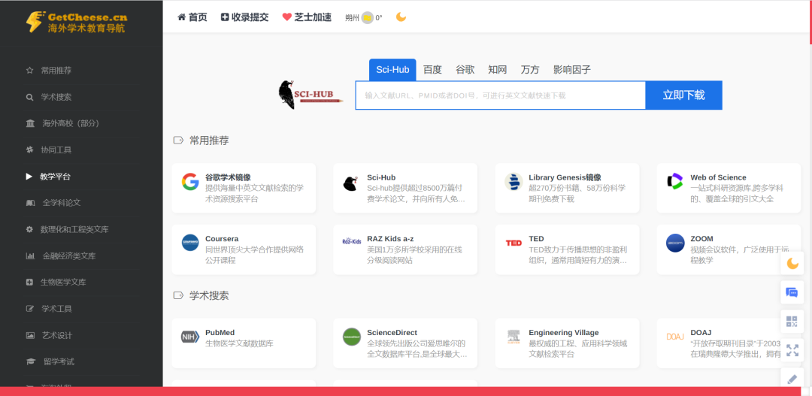Click the graduation cap icon beside 留学考试
This screenshot has width=812, height=396.
pos(31,362)
